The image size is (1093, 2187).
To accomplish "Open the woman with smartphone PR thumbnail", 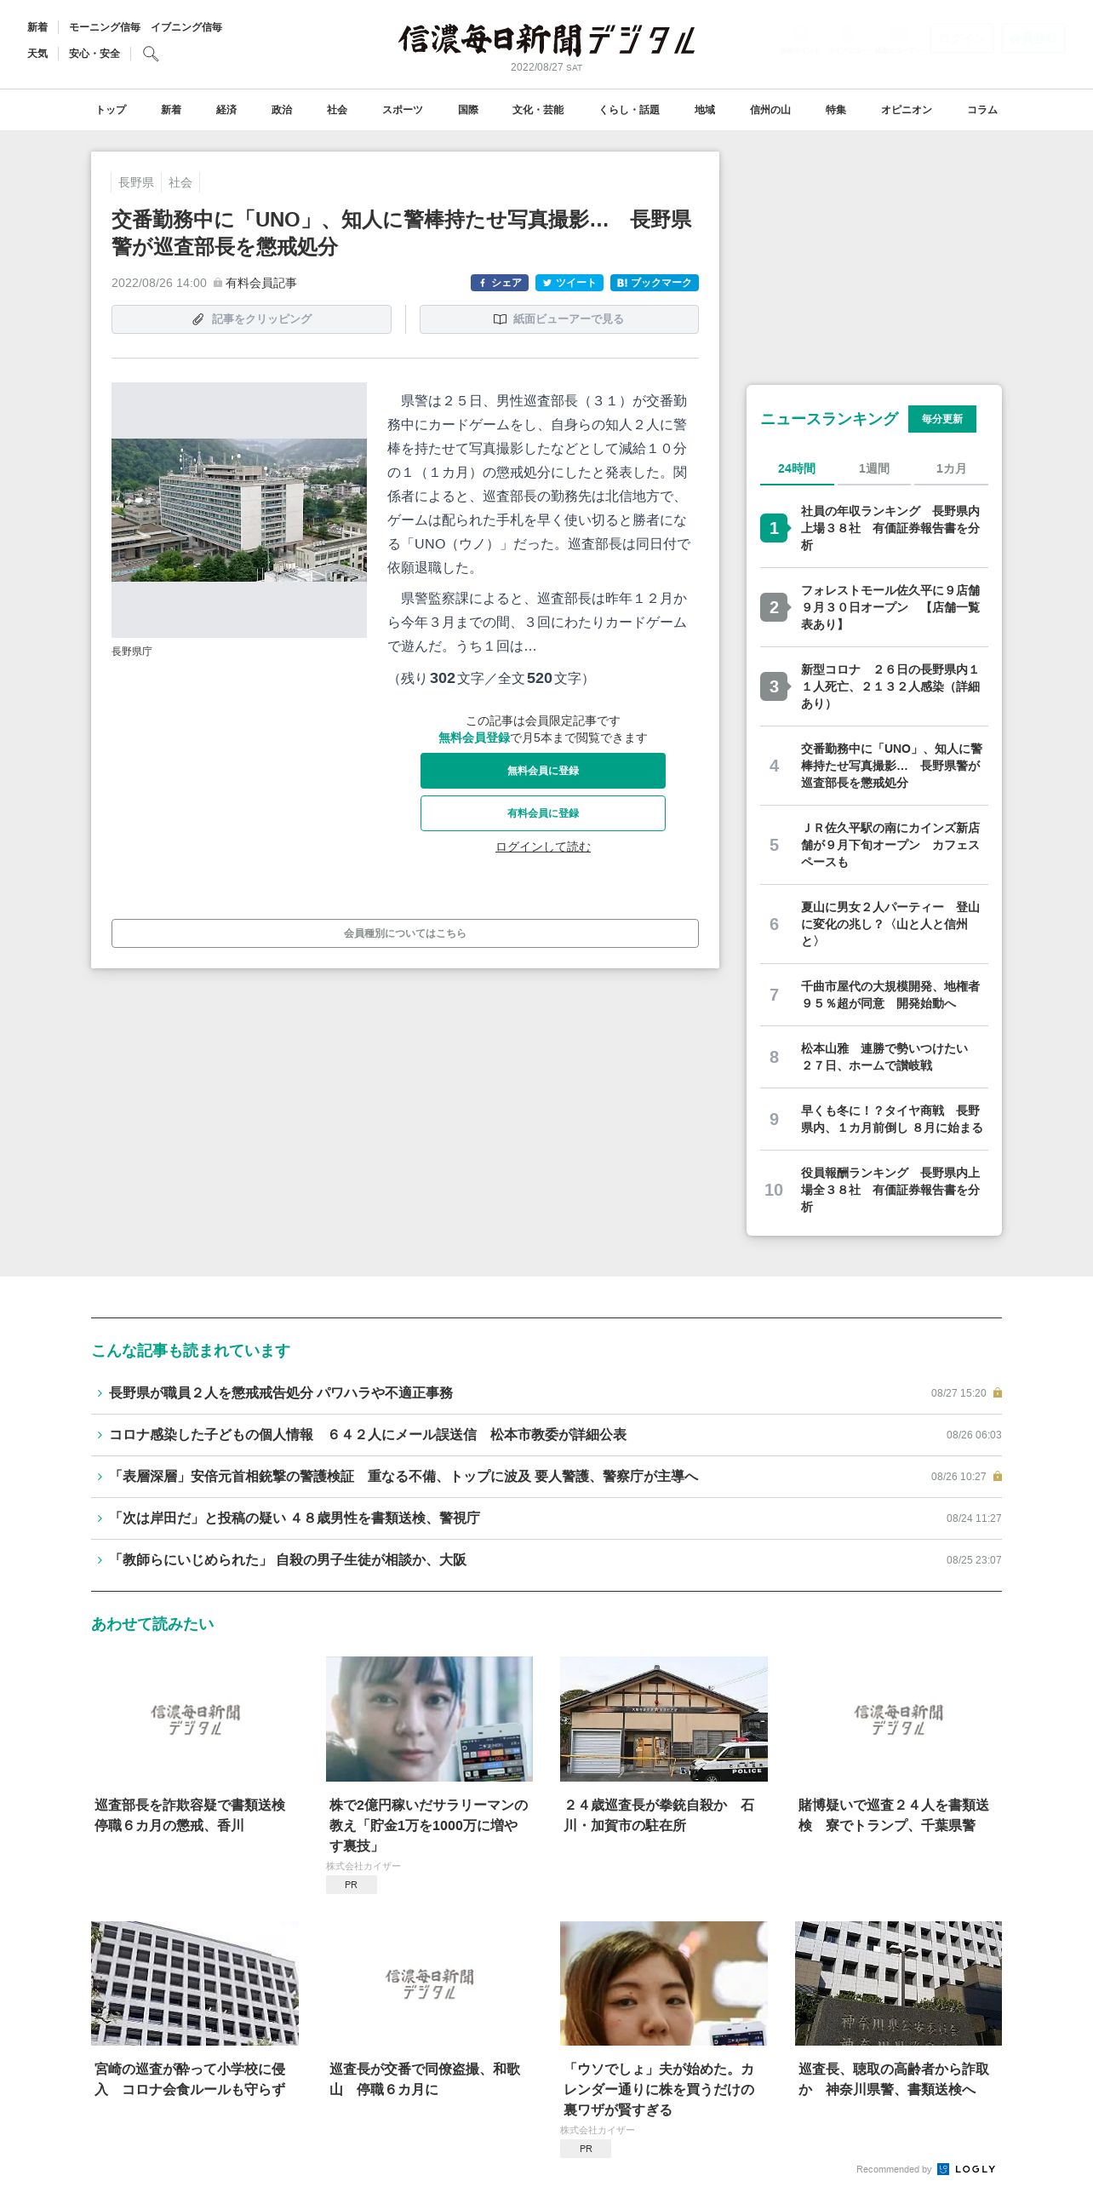I will (429, 1719).
